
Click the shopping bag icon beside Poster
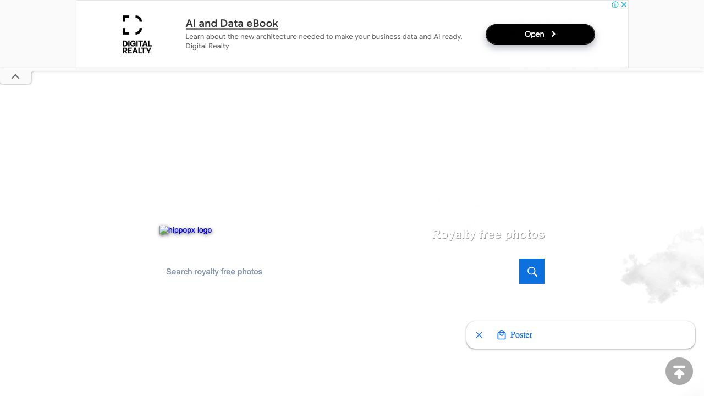(501, 335)
